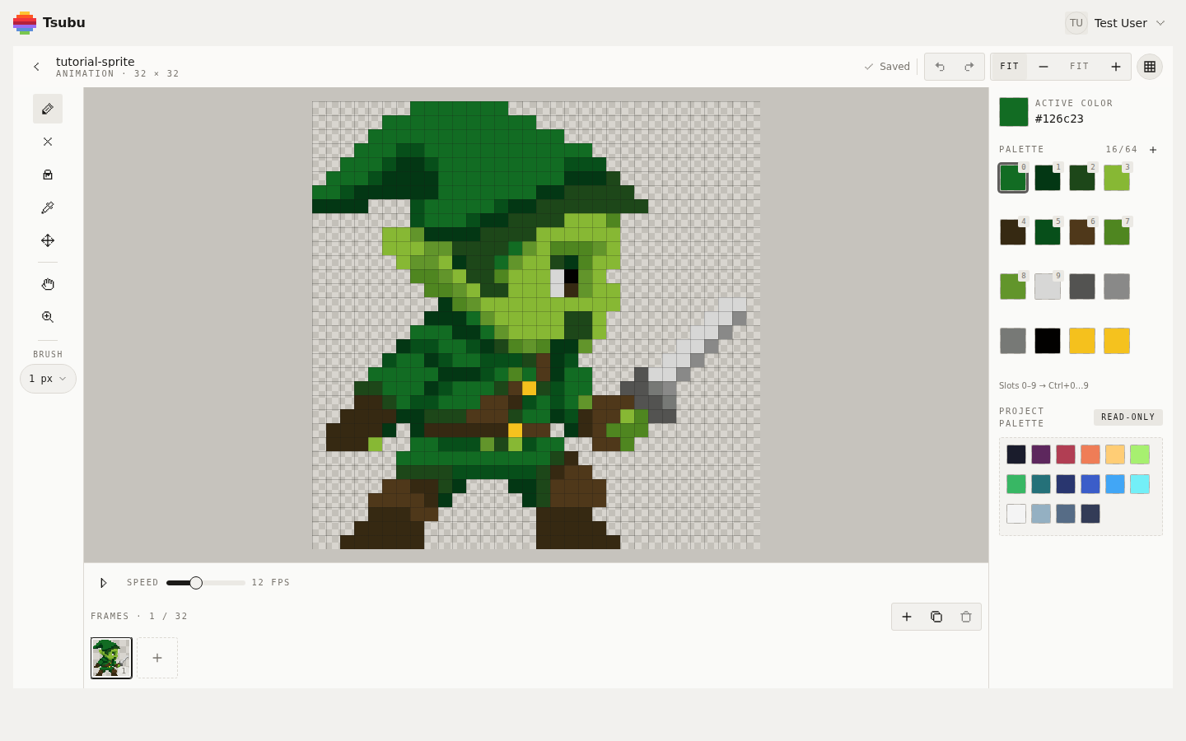
Task: Pick the black palette swatch
Action: [1048, 341]
